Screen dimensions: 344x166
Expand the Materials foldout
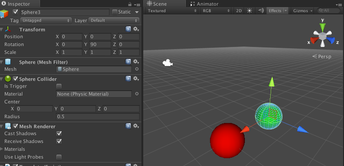[x=2, y=149]
